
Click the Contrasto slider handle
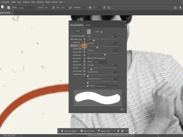(x=105, y=55)
